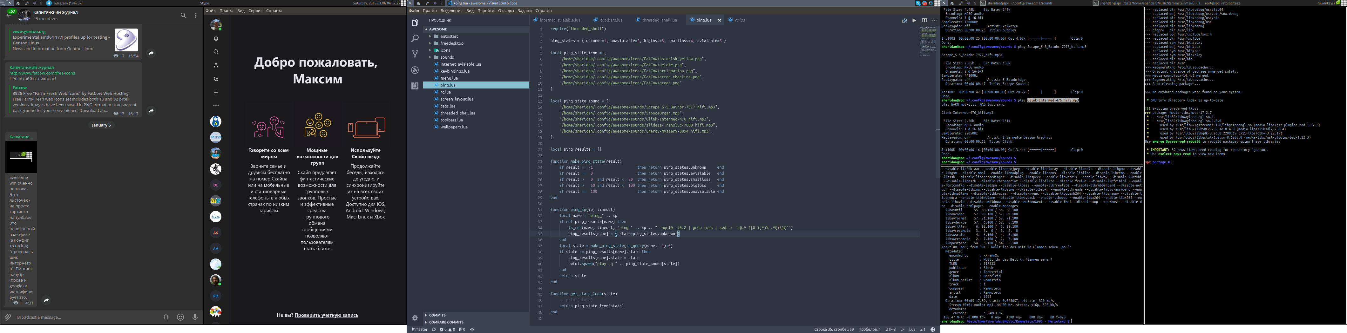Click the split editor icon
1347x333 pixels.
(924, 20)
